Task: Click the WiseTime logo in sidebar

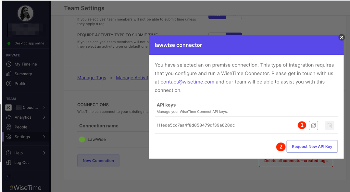Action: (x=25, y=187)
